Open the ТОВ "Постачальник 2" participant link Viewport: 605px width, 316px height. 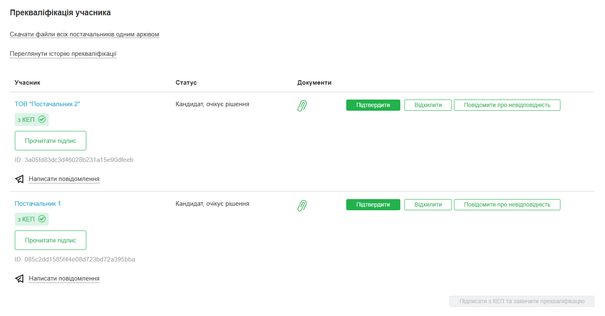click(47, 104)
